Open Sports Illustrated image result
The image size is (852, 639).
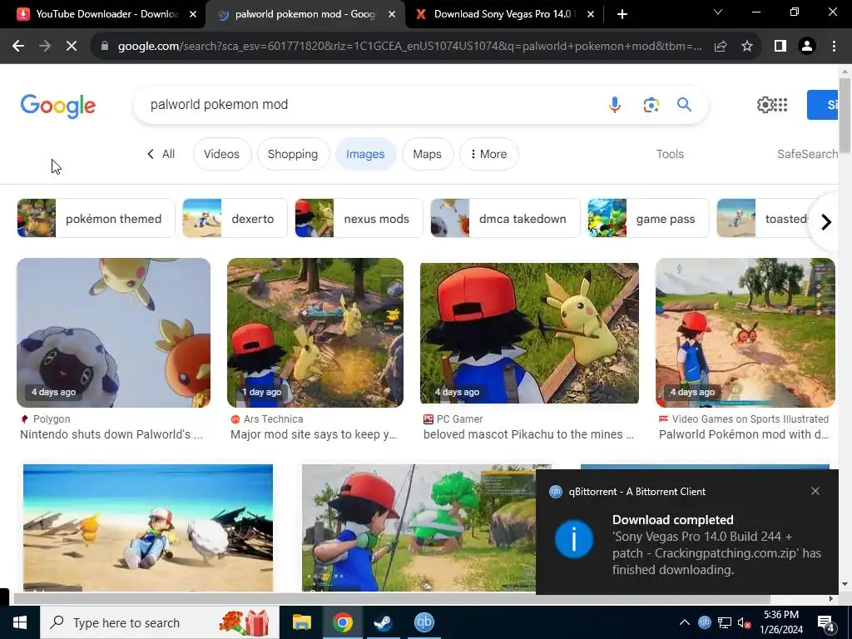coord(745,333)
